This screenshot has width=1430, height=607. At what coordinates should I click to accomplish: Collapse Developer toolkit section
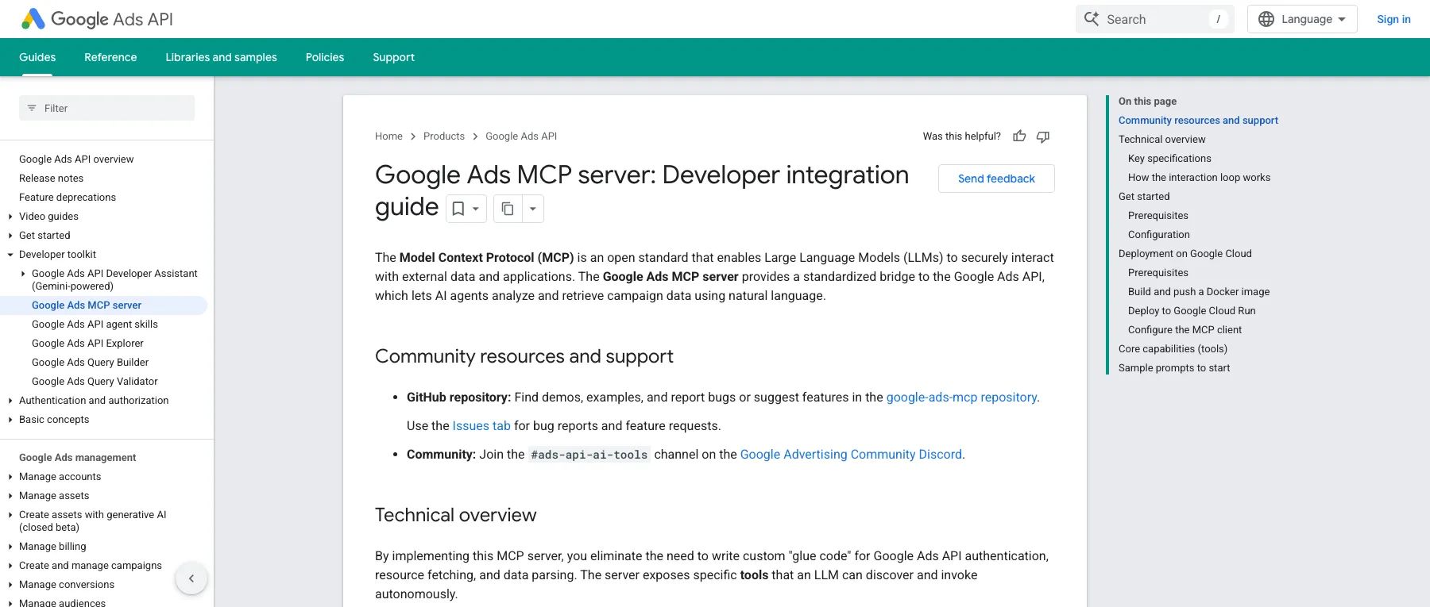pos(10,254)
